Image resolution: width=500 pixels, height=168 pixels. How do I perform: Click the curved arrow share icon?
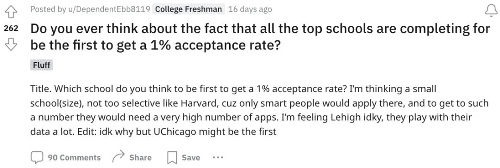click(x=119, y=157)
